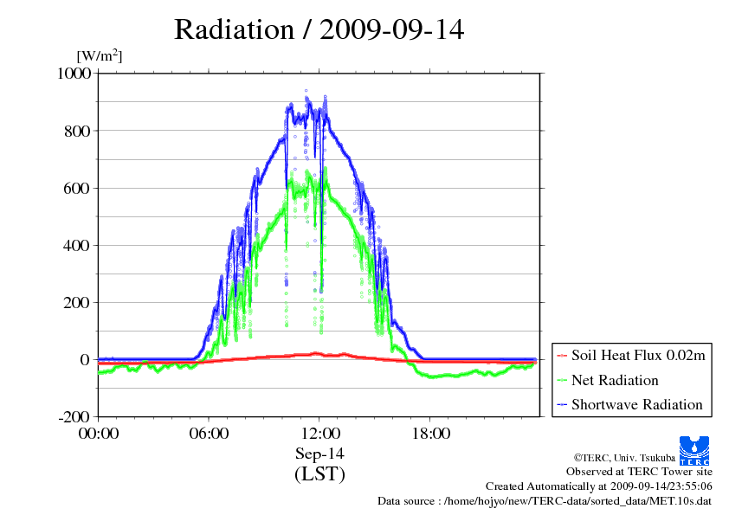Screen dimensions: 729x515
Task: Click the x-axis label "06:00"
Action: (x=209, y=434)
